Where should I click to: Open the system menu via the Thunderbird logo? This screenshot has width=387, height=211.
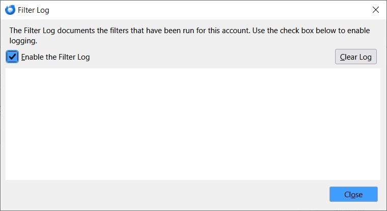click(10, 10)
